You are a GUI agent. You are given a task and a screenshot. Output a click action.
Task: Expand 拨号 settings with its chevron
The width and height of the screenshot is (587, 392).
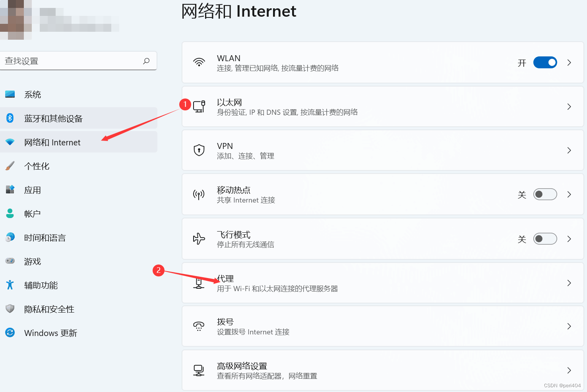click(569, 326)
